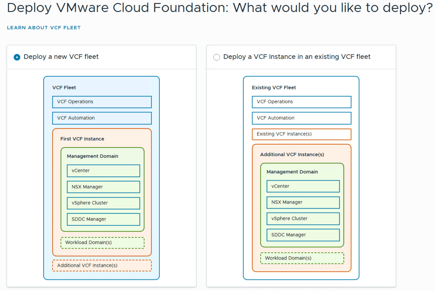This screenshot has height=291, width=434.
Task: Select NSX Manager box under First VCF Instance
Action: pos(103,187)
